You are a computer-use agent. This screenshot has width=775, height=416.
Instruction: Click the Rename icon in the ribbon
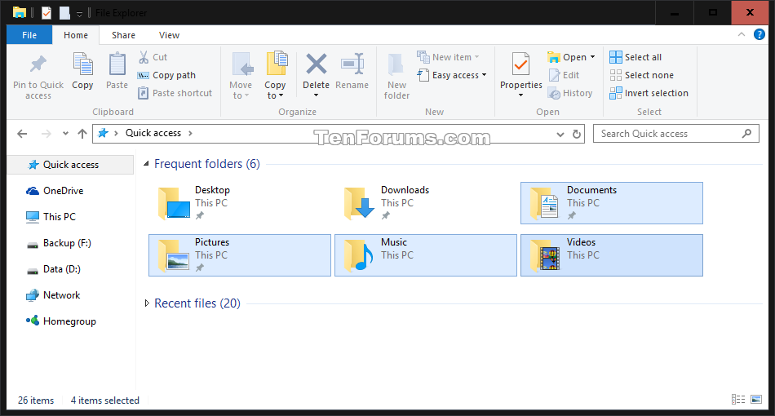352,64
